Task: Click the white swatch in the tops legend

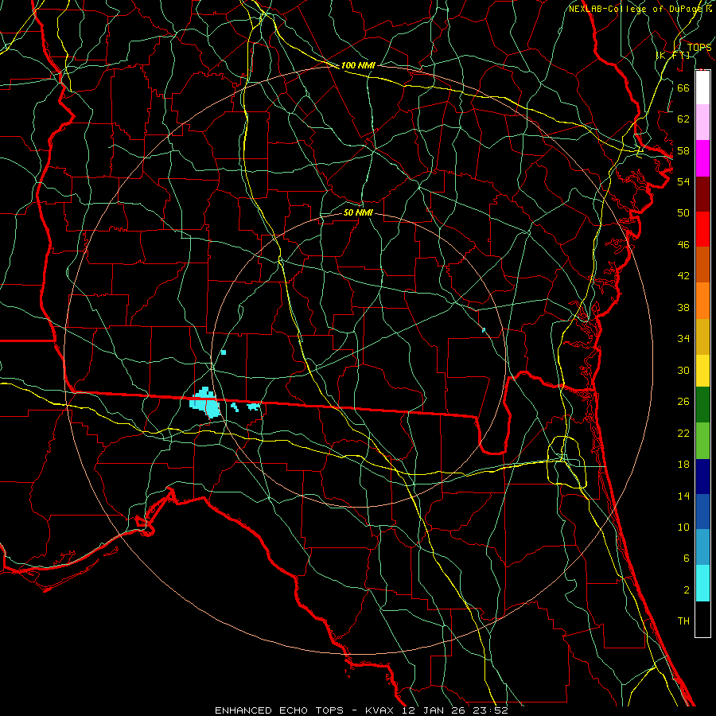Action: [702, 88]
